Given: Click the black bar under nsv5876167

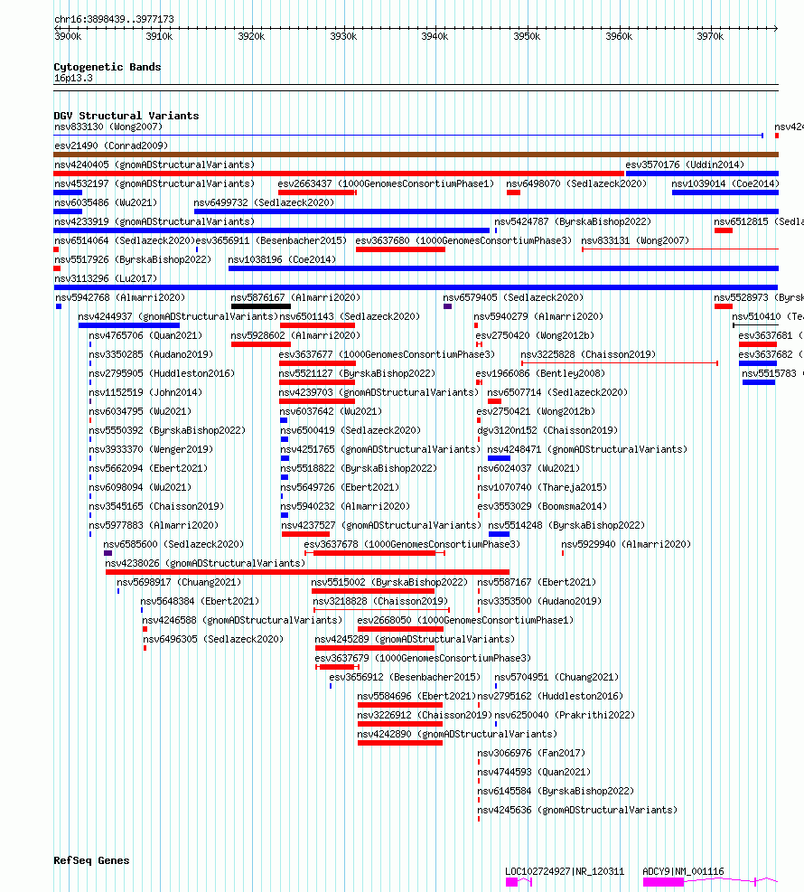Looking at the screenshot, I should coord(261,306).
